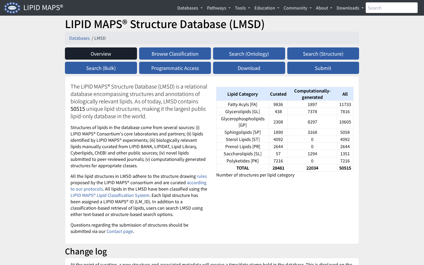The width and height of the screenshot is (424, 265).
Task: Open the Programmatic Access tab
Action: (175, 68)
